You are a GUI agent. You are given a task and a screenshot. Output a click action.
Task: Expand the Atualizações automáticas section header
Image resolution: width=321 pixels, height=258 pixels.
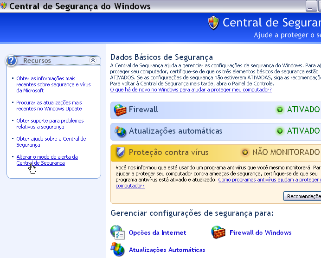(x=216, y=132)
